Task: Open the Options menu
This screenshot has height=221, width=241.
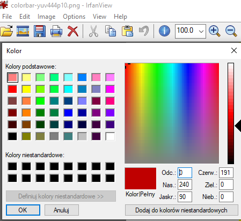Action: click(x=74, y=17)
